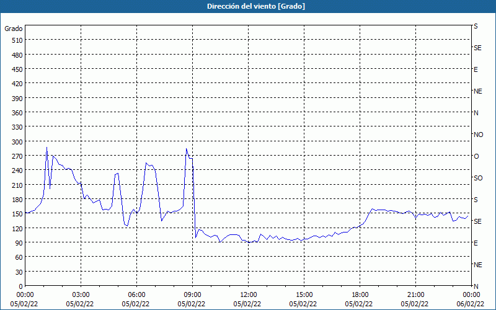Select the "NE" compass label level with 390
The image size is (496, 310).
(477, 91)
